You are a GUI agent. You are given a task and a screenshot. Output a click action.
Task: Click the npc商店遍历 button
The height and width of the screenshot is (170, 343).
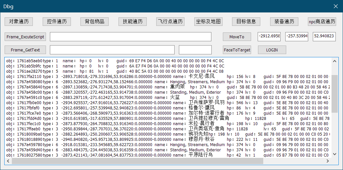[322, 22]
